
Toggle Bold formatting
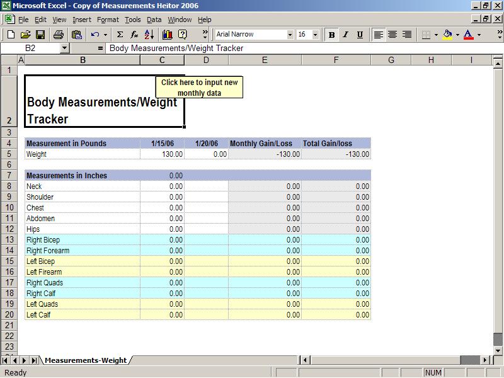point(331,35)
